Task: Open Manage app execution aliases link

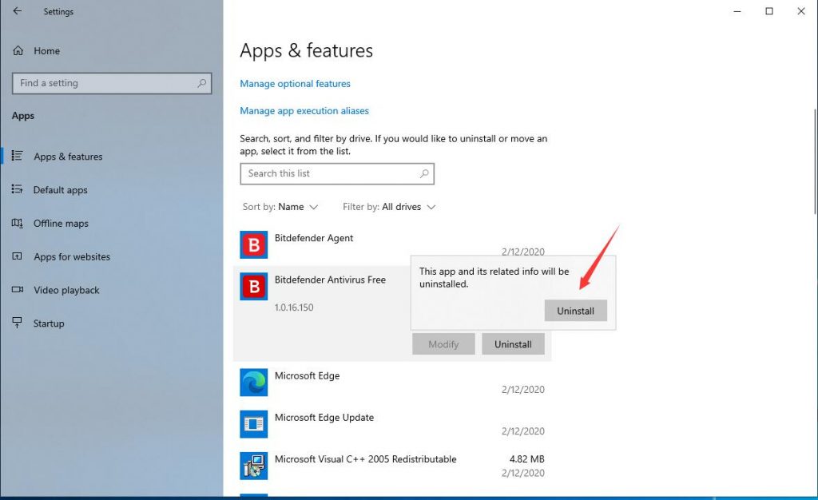Action: pos(304,110)
